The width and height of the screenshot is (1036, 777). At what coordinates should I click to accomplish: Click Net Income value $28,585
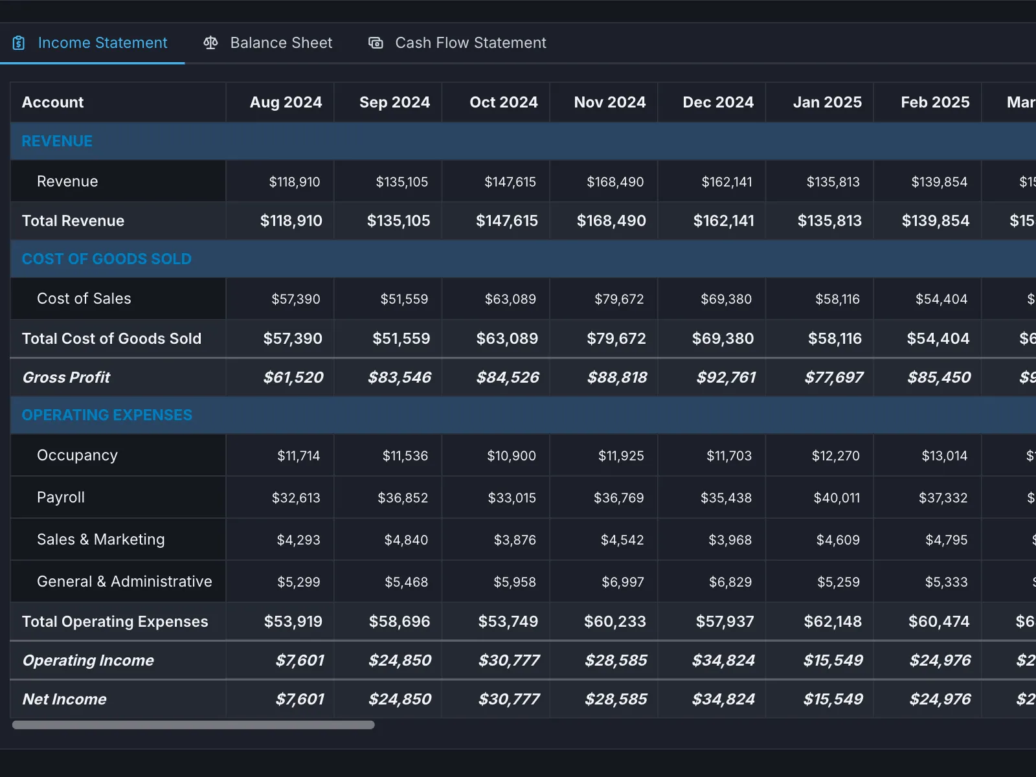[x=616, y=699]
